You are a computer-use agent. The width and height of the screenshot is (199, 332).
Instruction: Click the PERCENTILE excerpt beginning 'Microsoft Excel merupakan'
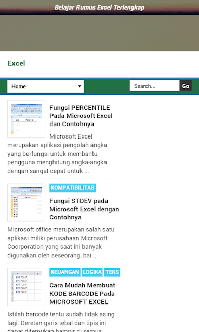pos(57,154)
